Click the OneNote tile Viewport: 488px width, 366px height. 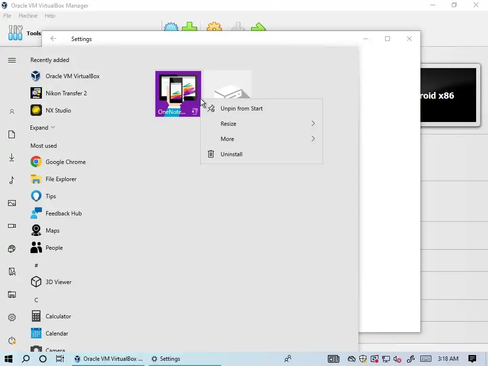[178, 94]
